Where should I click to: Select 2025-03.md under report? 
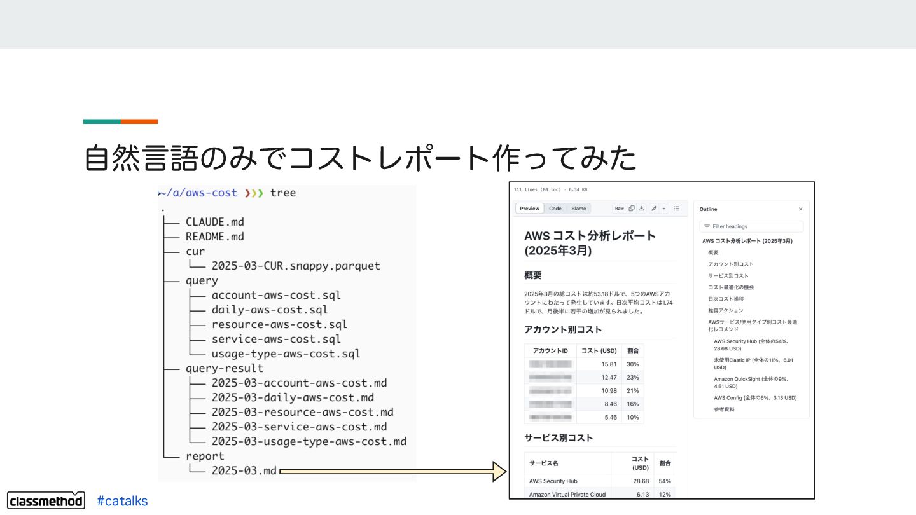(244, 470)
